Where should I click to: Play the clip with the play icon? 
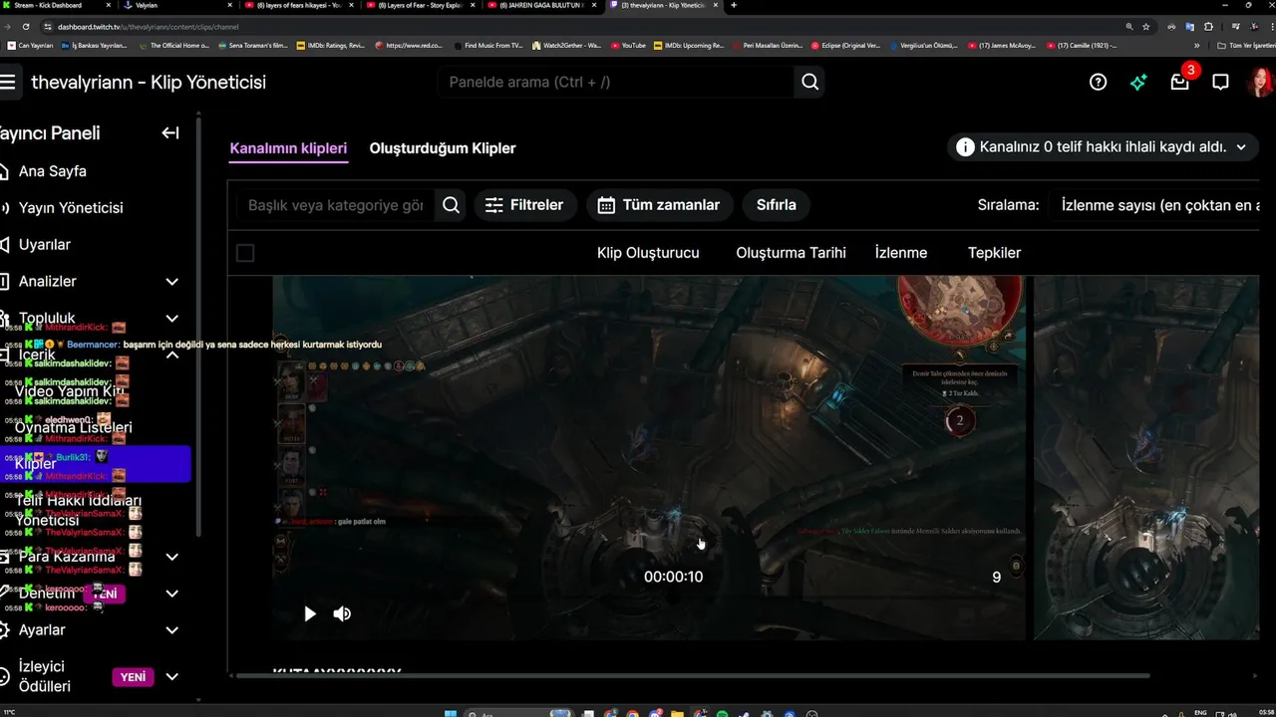[310, 613]
